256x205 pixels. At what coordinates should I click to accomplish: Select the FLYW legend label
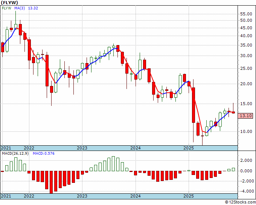point(6,8)
